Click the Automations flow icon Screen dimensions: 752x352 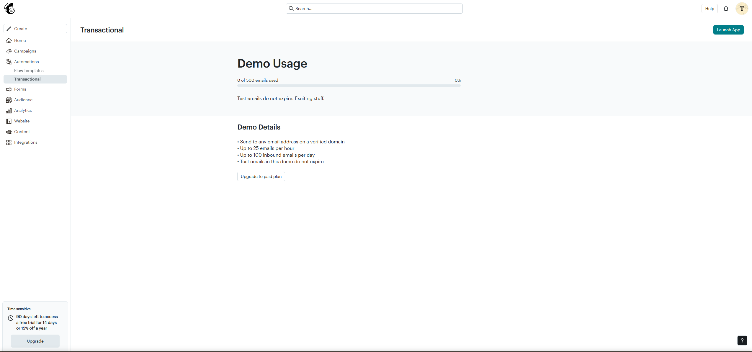[x=9, y=62]
